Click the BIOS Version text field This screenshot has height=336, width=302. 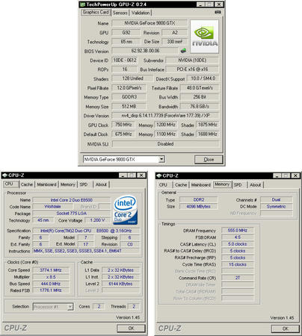click(x=145, y=51)
